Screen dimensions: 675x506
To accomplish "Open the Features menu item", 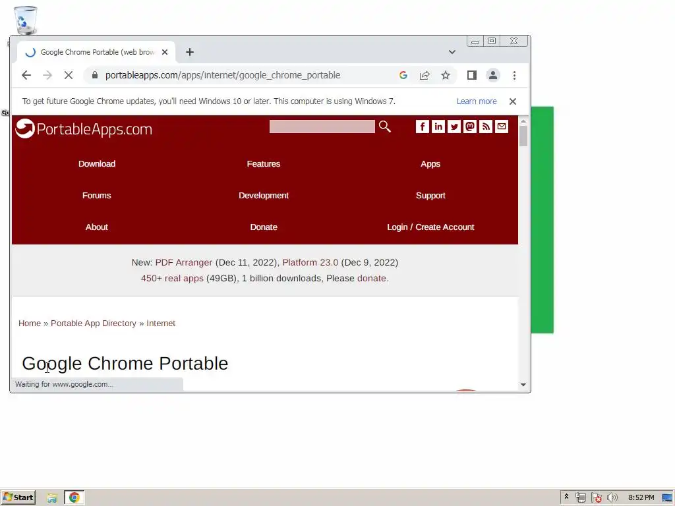I will pos(264,164).
